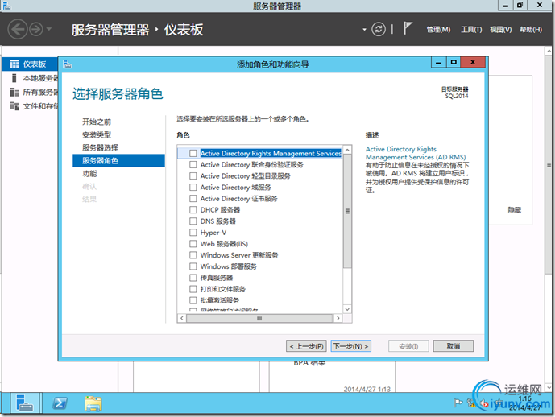Viewport: 555px width, 417px height.
Task: Click the Server Manager title bar app icon
Action: click(x=6, y=6)
